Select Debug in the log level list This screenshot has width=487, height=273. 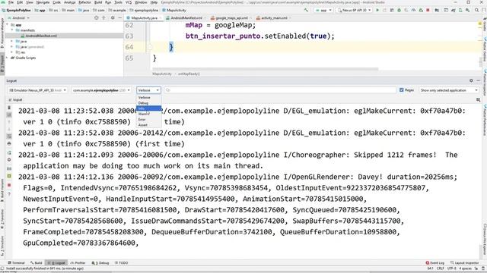pos(149,103)
